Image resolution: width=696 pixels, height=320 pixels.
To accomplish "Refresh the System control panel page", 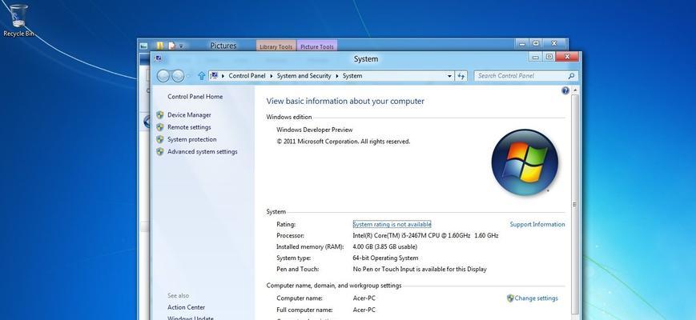I will tap(461, 76).
